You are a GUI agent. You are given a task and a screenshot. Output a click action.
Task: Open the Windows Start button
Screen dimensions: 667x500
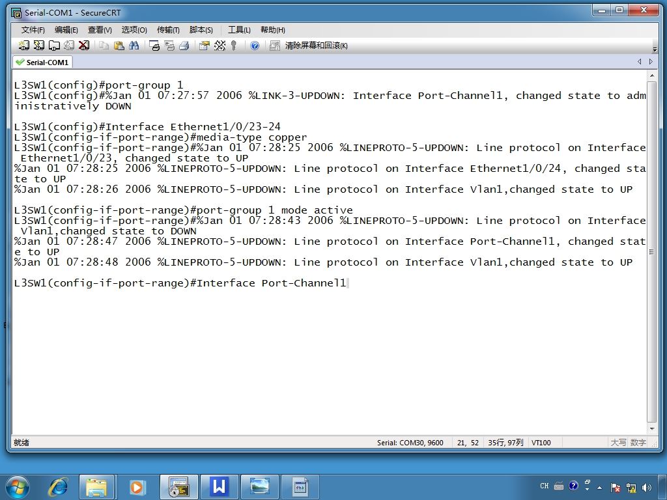[18, 487]
